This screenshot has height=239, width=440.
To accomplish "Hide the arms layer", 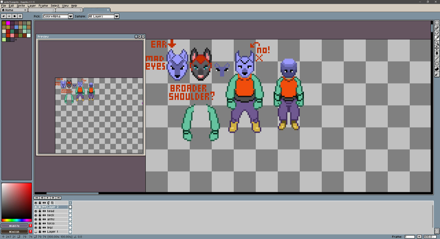I will click(36, 219).
